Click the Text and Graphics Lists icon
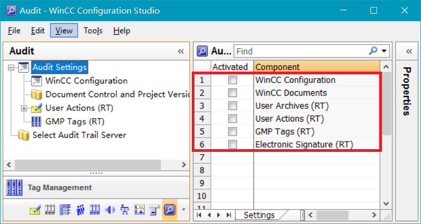 coord(140,209)
